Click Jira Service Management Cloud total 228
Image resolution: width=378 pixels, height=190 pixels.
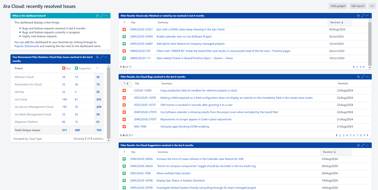[98, 107]
